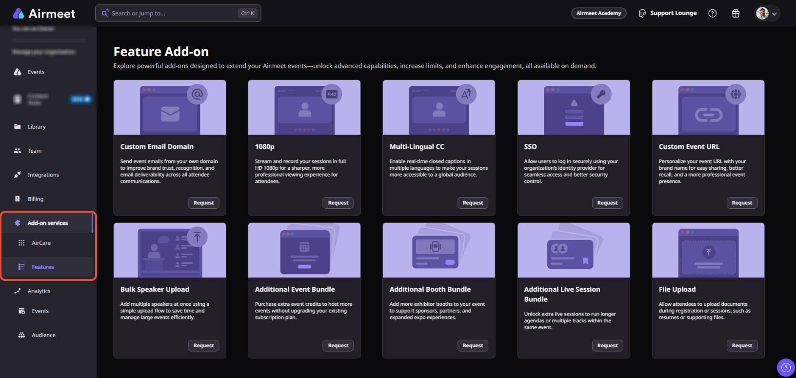Click the search sparkle icon
The height and width of the screenshot is (378, 796).
pos(105,13)
